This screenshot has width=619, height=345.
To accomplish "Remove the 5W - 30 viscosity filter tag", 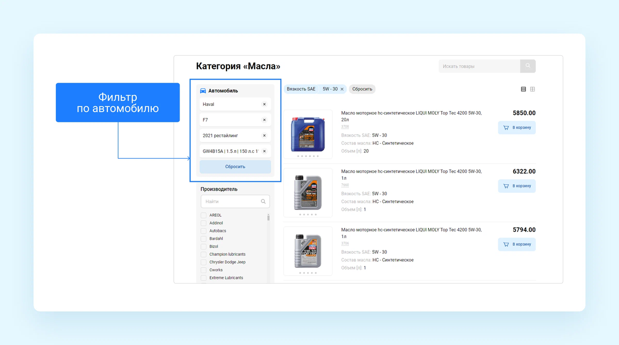I will click(x=341, y=89).
